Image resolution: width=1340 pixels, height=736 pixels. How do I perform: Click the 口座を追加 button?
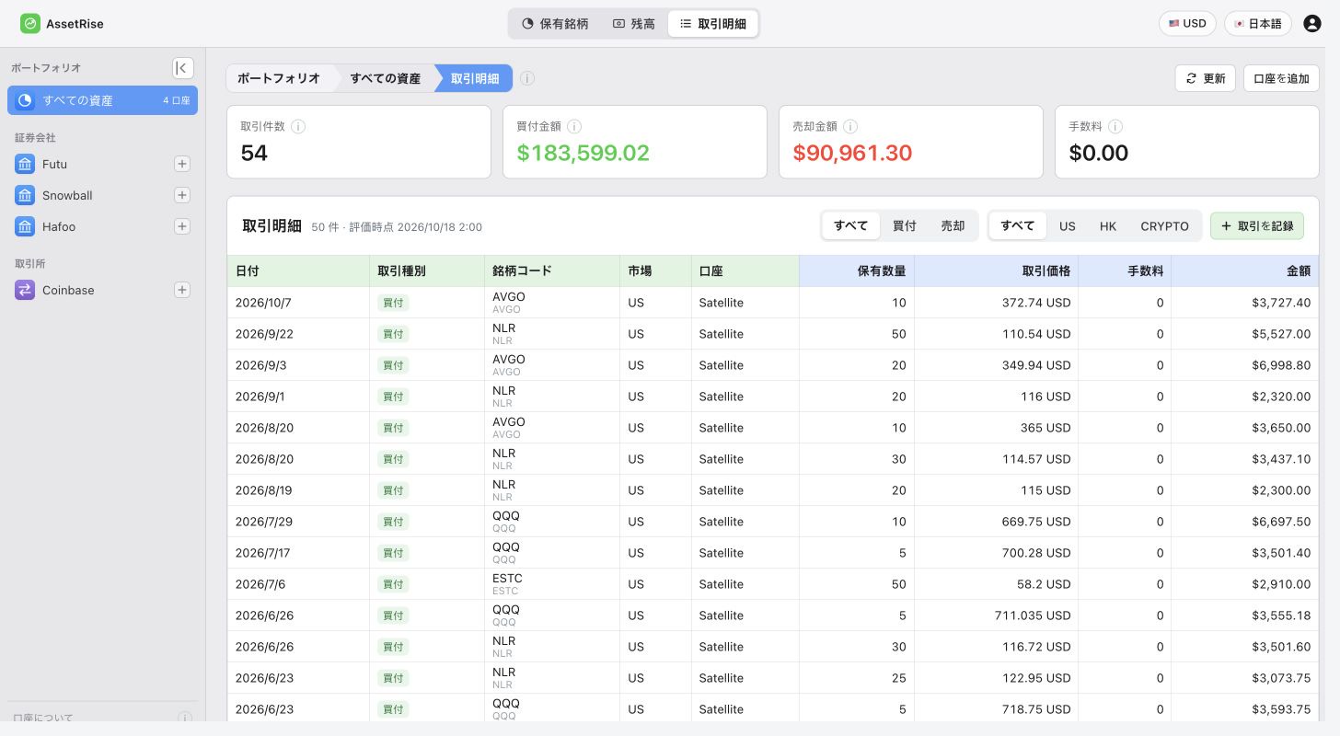(1281, 78)
